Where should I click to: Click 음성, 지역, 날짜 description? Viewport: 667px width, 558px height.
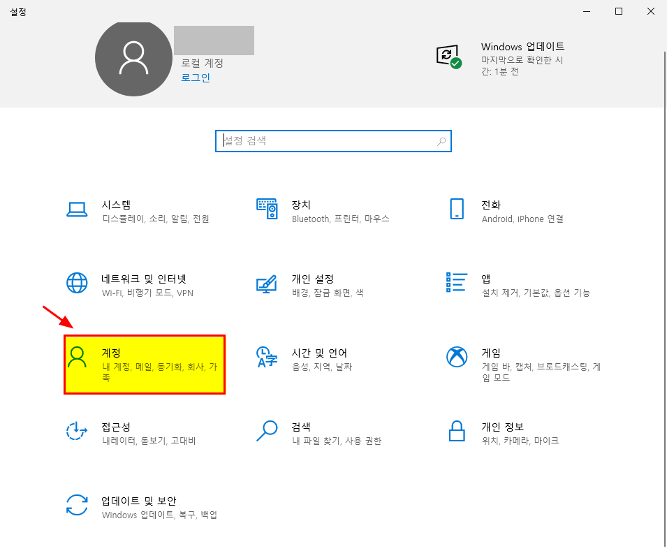(322, 367)
